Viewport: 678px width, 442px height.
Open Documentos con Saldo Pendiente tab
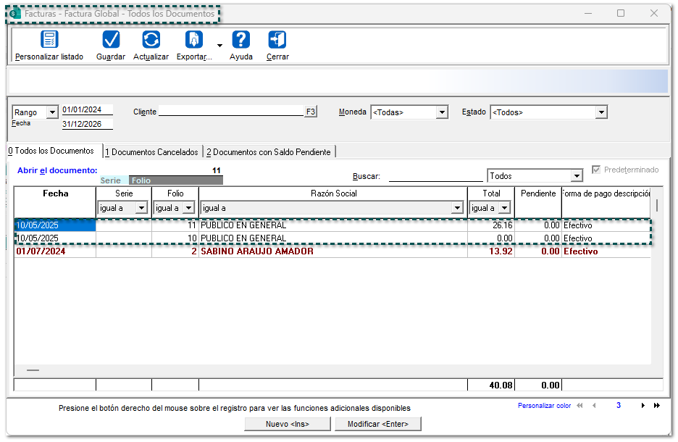tap(269, 152)
